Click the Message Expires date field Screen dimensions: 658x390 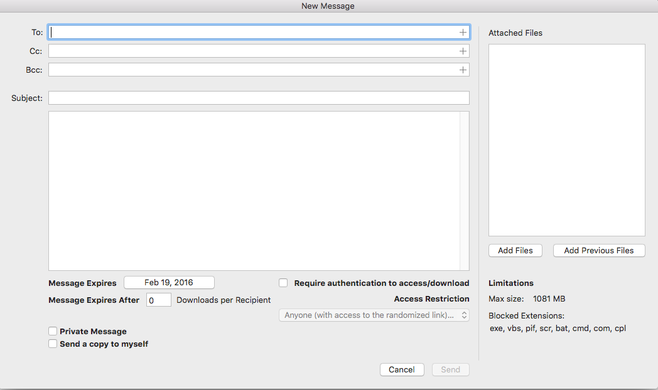169,282
